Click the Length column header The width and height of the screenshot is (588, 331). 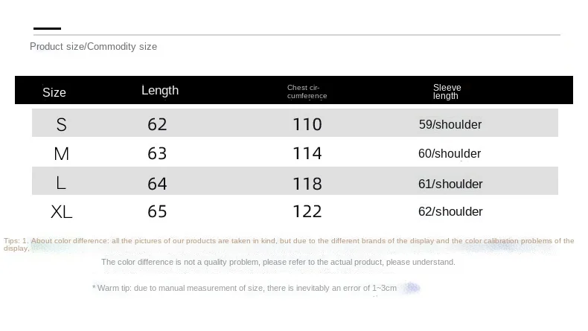point(160,90)
